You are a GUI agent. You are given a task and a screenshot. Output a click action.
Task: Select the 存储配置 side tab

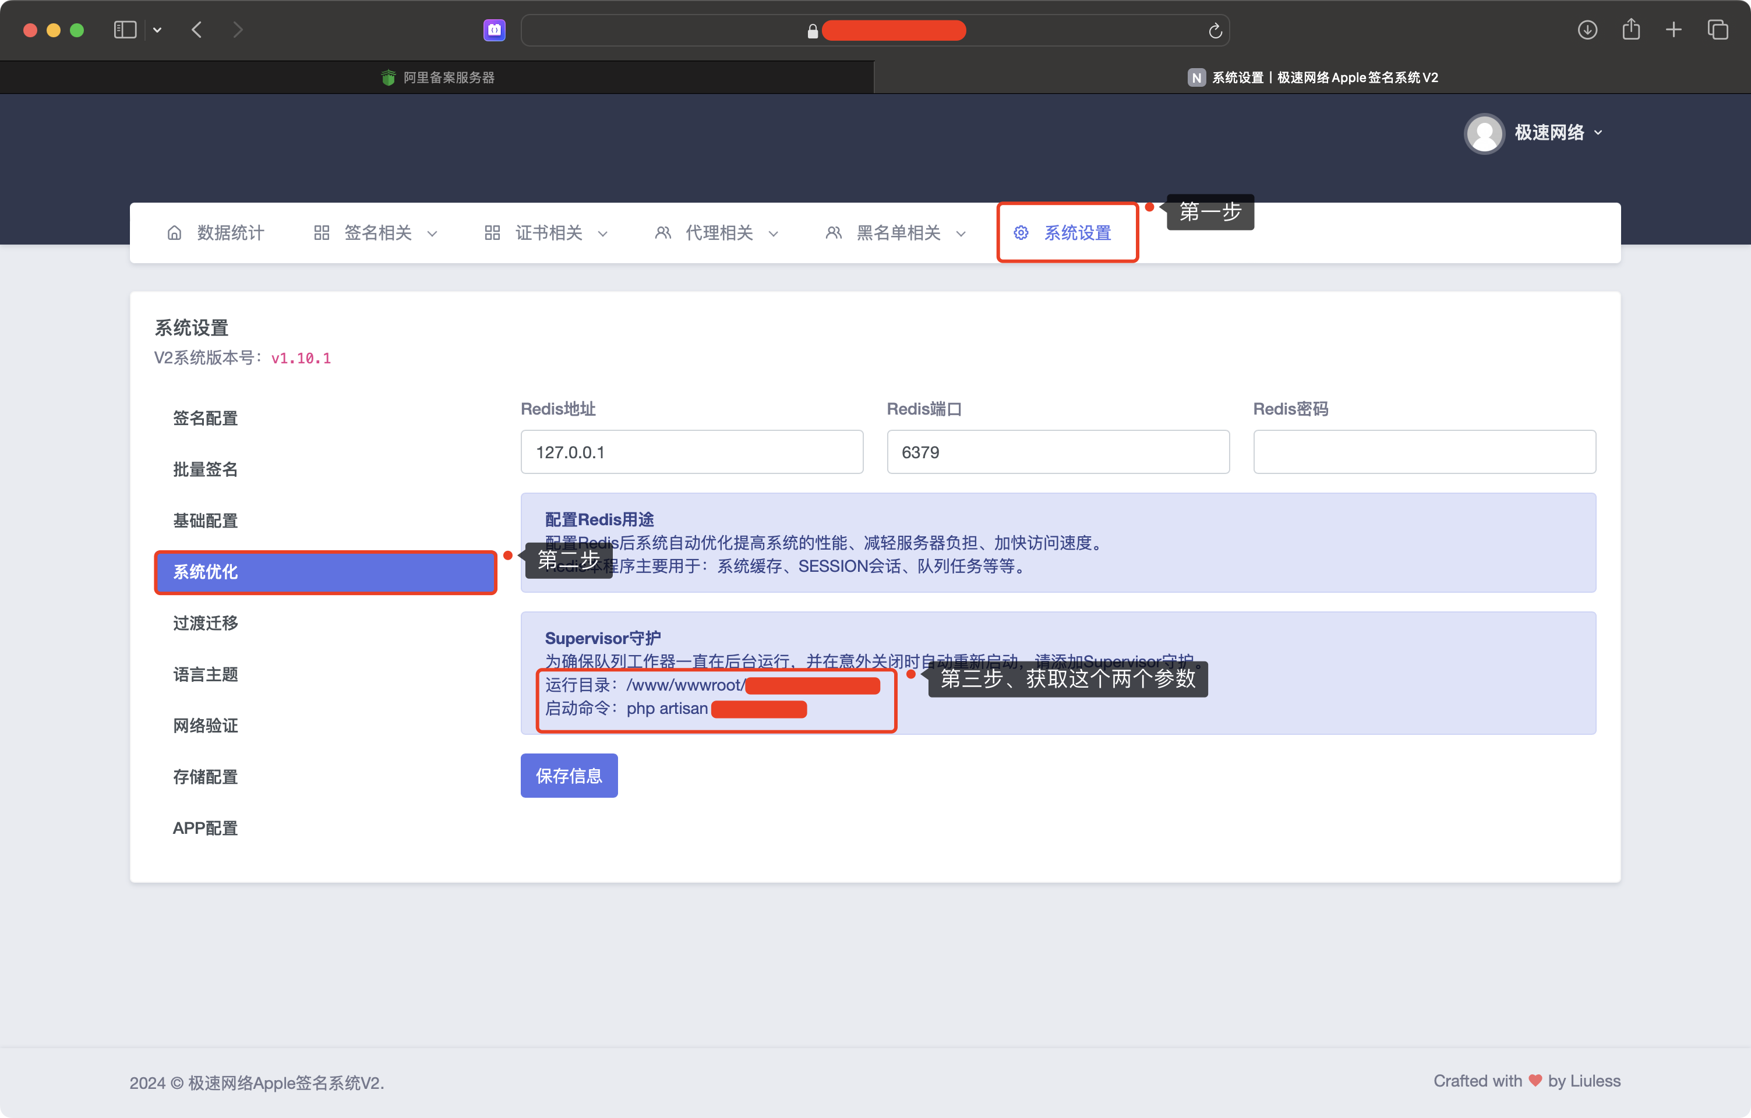tap(325, 777)
